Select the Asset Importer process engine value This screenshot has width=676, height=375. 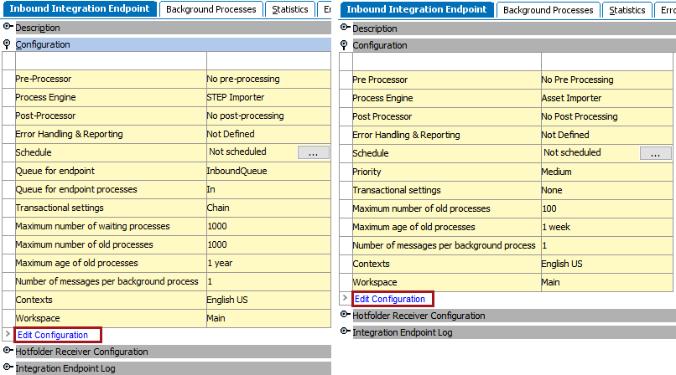point(571,98)
